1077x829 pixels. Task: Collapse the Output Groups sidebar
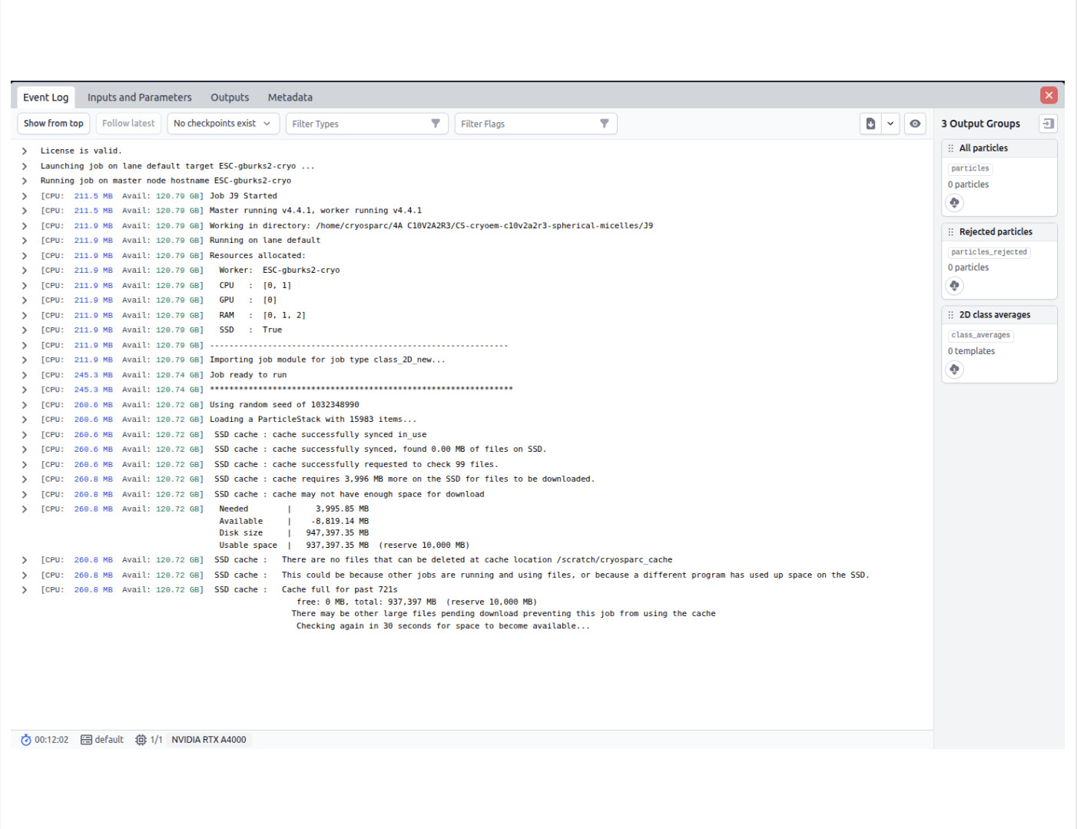[1049, 124]
